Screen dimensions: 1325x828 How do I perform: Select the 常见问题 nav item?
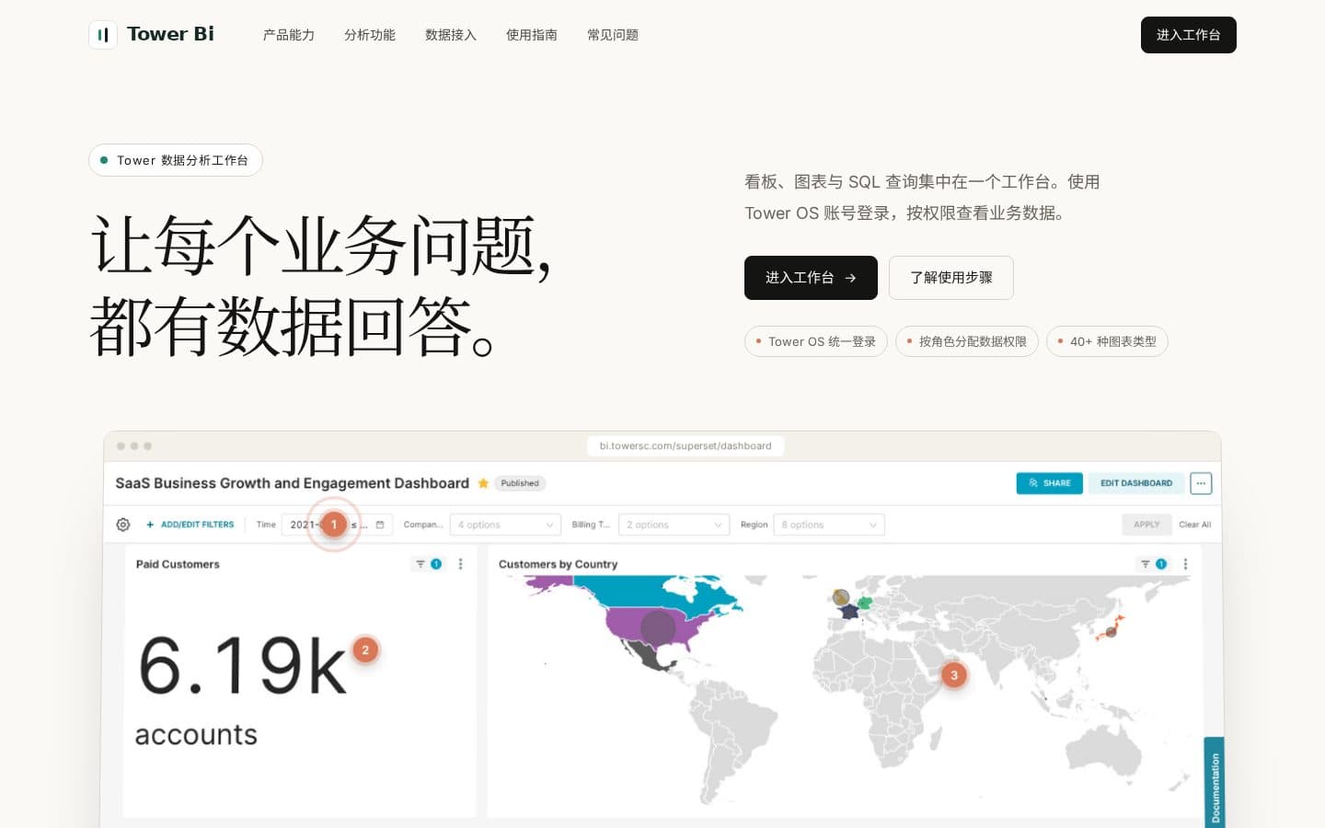pos(613,35)
